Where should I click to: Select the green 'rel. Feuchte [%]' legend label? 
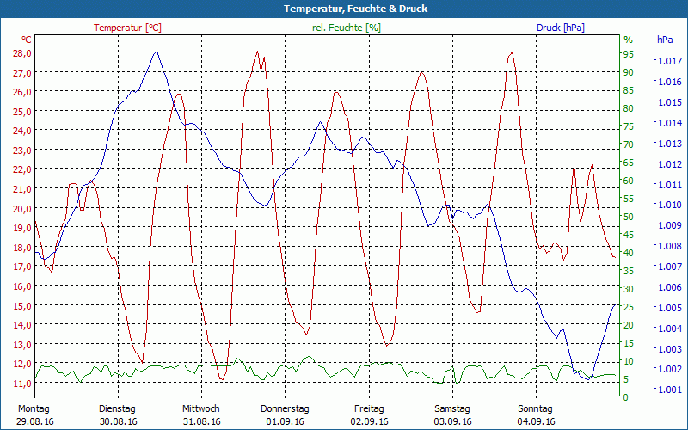click(346, 28)
